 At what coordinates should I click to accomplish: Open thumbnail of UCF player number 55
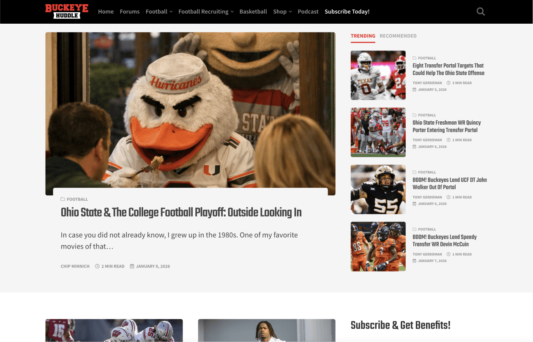(378, 189)
